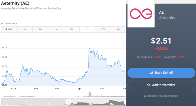Select the 3M chart range
196x106 pixels.
tap(72, 29)
